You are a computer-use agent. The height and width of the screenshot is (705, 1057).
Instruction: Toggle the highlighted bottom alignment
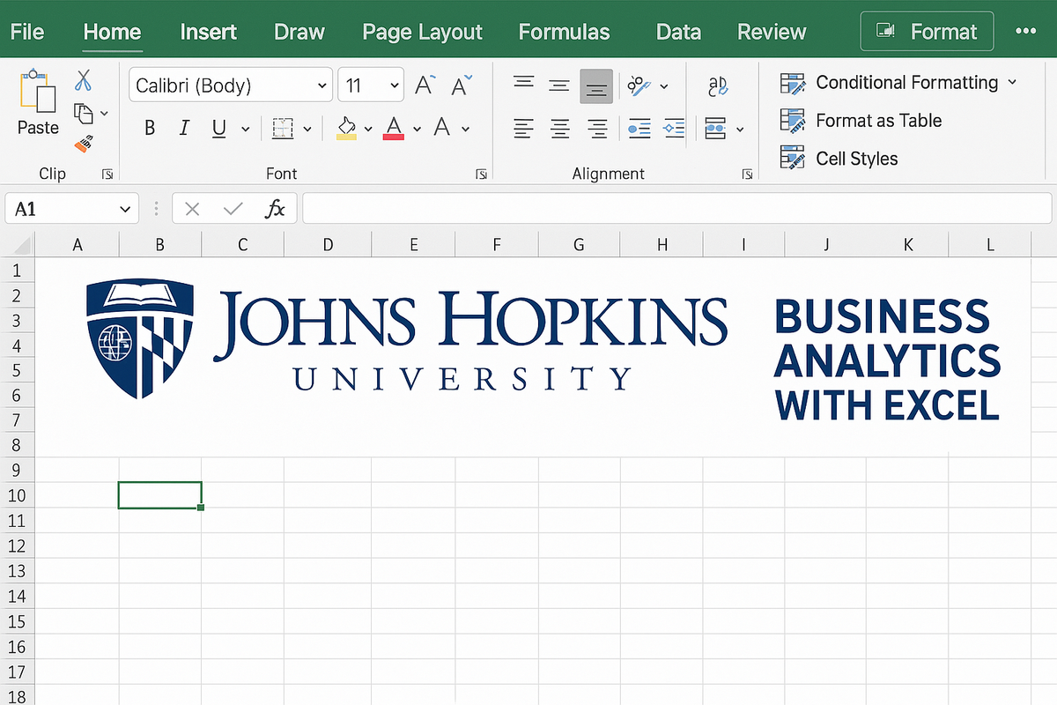[596, 86]
